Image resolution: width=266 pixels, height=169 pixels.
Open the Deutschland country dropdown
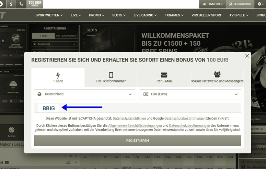point(84,94)
